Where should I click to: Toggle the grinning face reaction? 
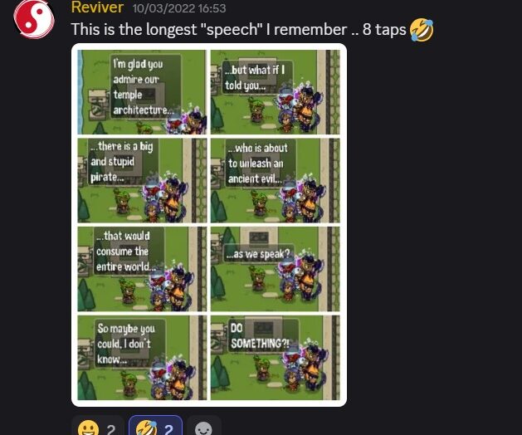pos(97,427)
